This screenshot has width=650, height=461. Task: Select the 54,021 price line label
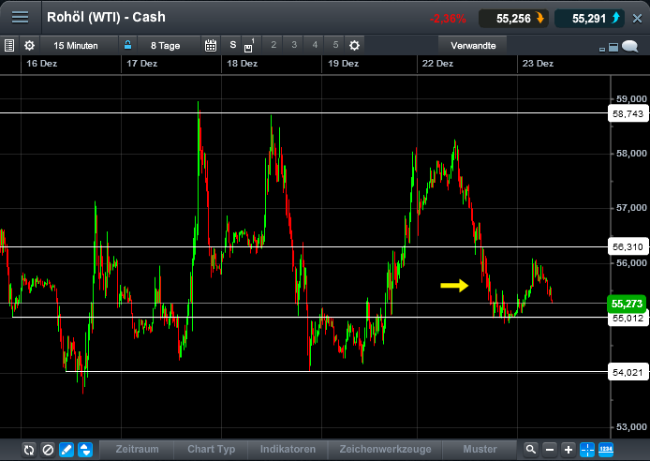[628, 372]
